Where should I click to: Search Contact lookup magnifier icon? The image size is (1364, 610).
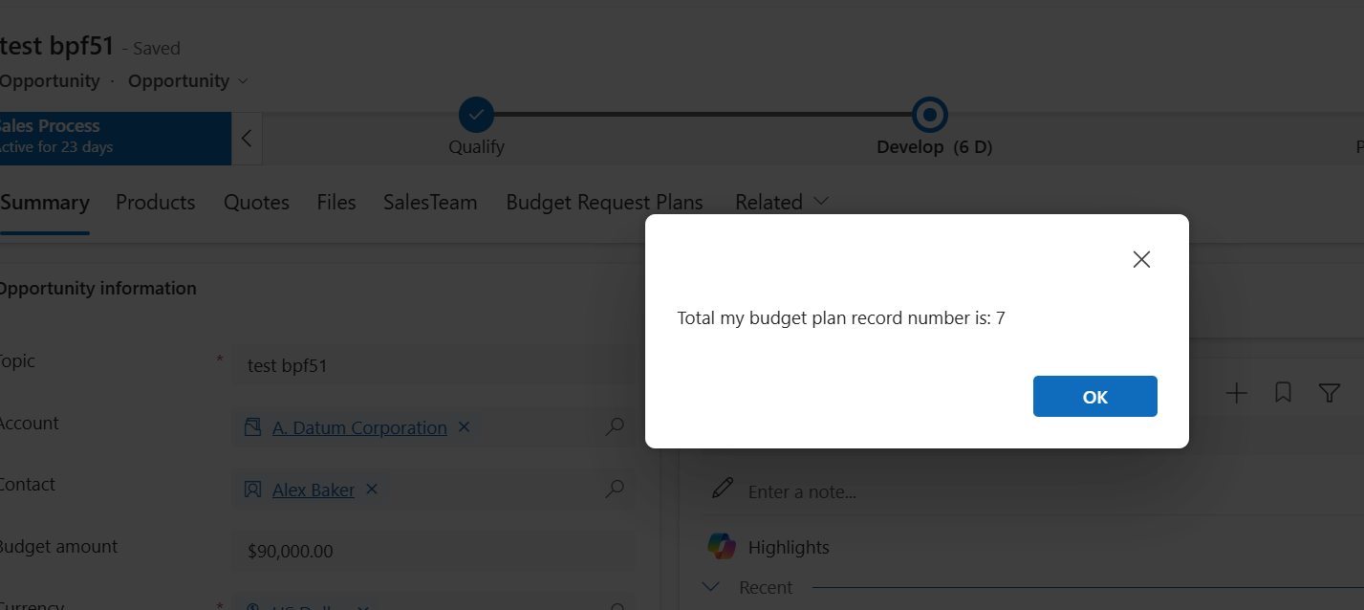[615, 489]
